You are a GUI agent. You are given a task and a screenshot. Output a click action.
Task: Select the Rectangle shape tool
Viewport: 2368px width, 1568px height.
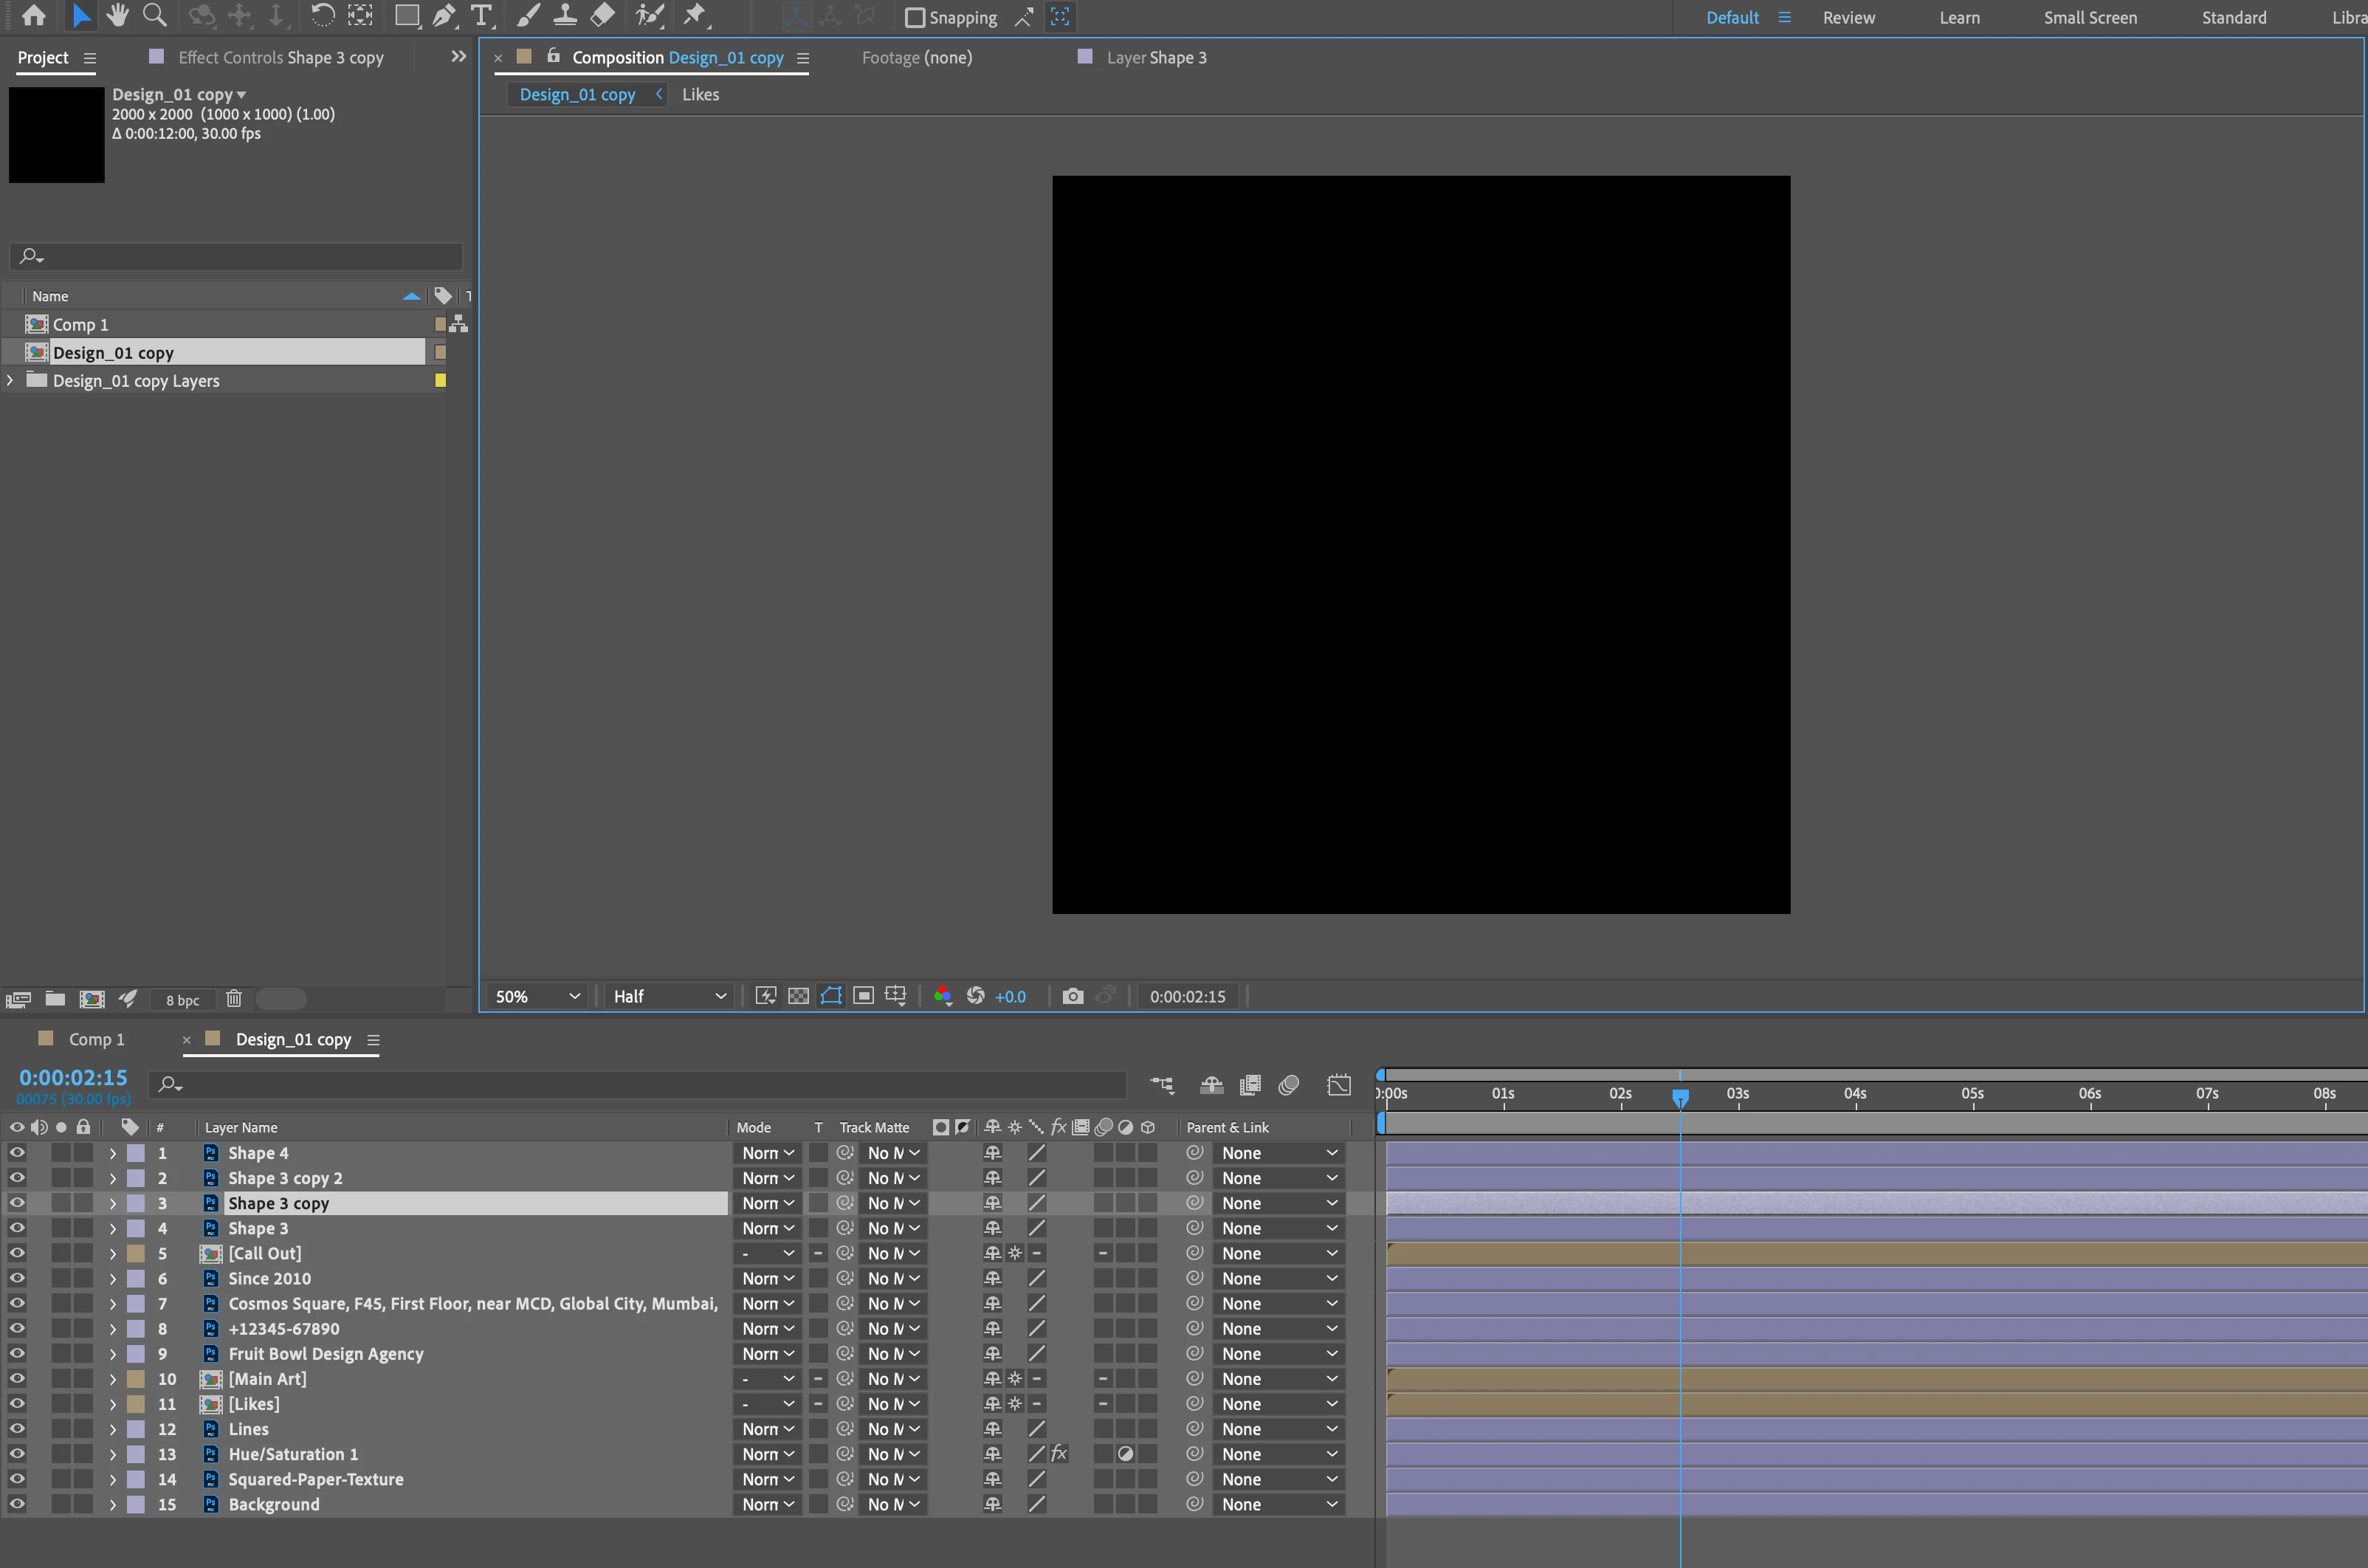406,15
